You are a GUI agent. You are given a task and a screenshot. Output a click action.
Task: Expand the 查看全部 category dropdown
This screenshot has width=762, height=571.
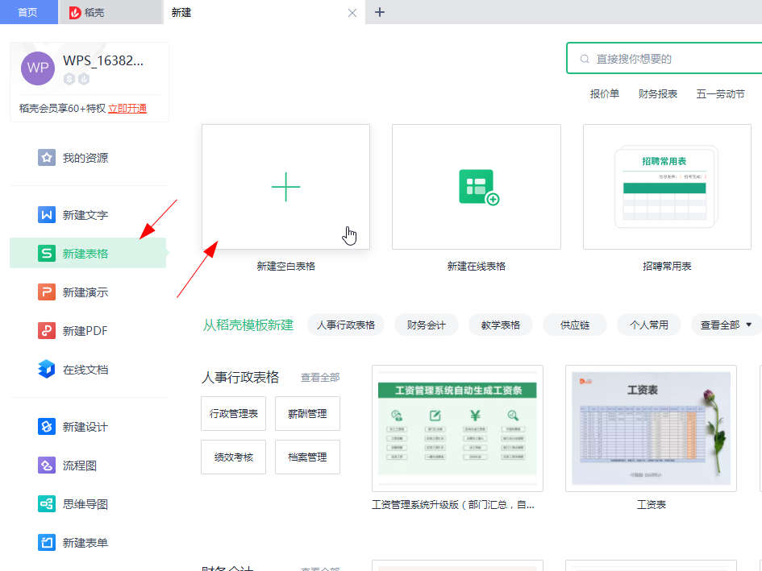tap(726, 325)
